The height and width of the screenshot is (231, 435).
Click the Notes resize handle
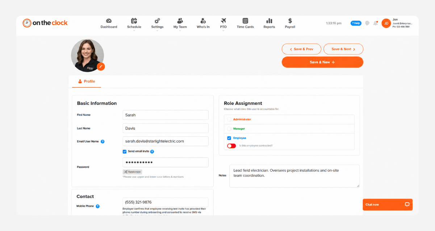[x=358, y=186]
